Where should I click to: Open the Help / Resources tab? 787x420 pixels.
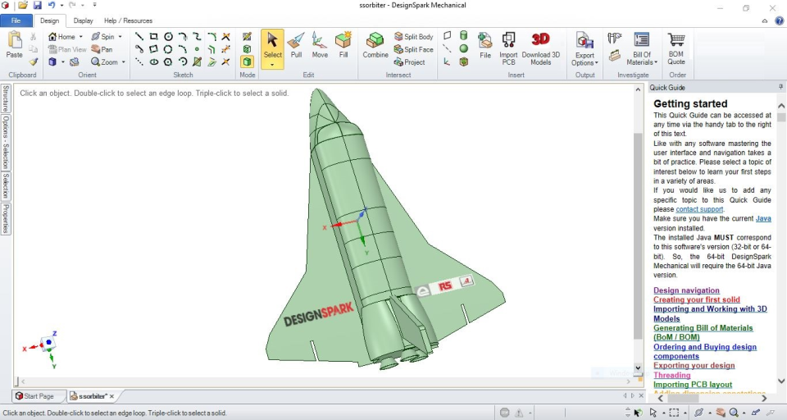(x=128, y=21)
